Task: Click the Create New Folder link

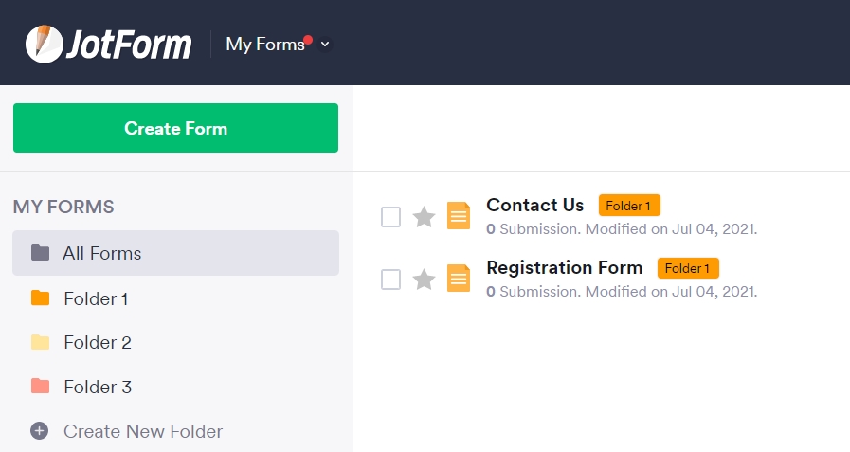Action: (143, 431)
